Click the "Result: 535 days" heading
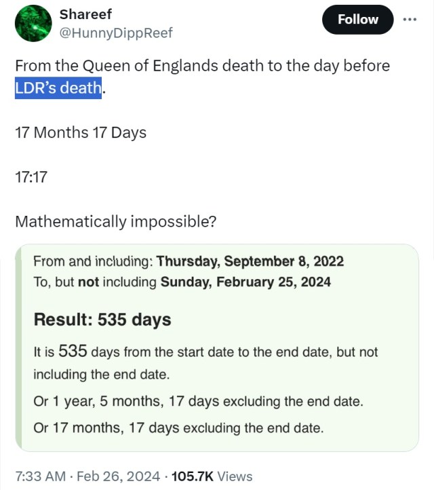 [x=102, y=320]
